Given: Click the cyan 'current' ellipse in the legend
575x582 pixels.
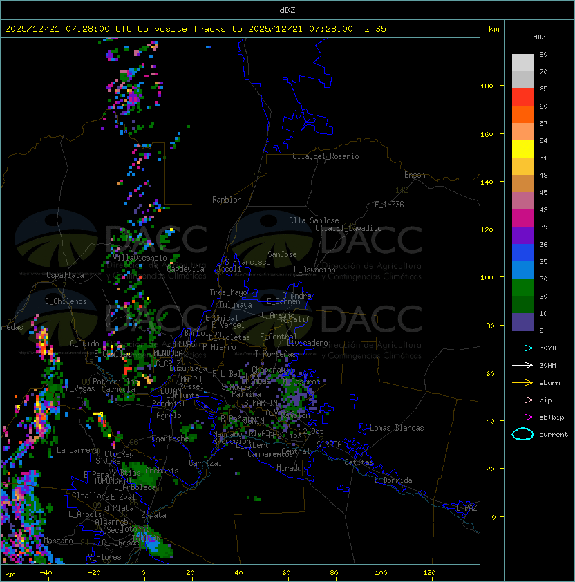Looking at the screenshot, I should [x=522, y=434].
